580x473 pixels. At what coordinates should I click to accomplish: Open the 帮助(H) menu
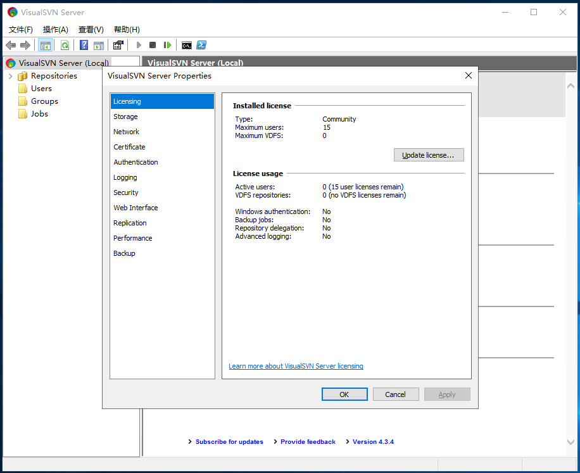point(127,30)
